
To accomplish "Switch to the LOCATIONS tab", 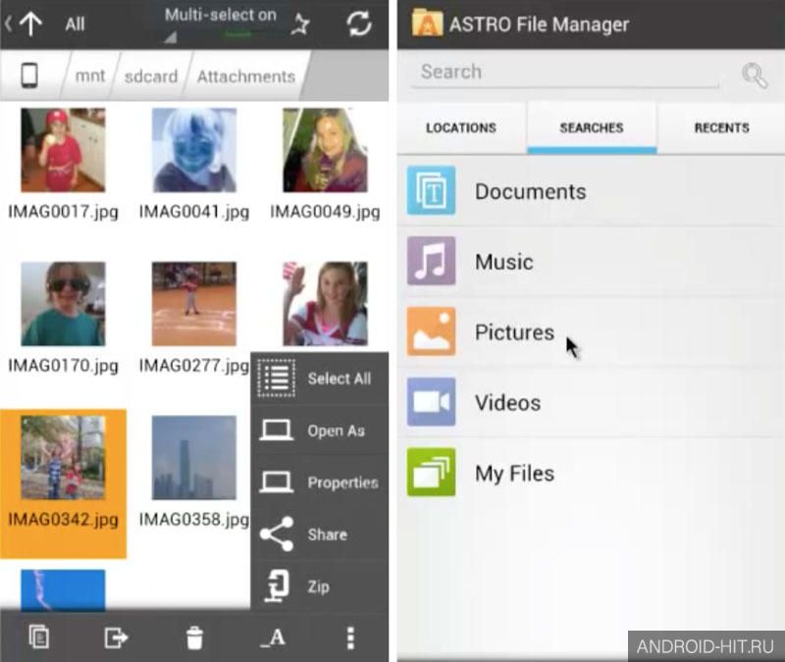I will coord(461,127).
